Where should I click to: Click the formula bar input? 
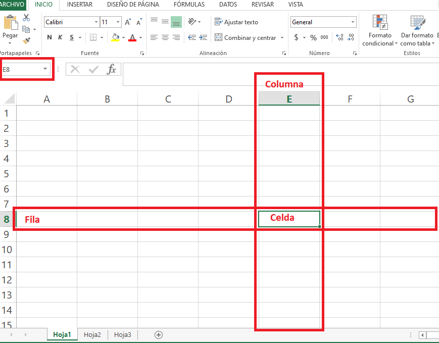pyautogui.click(x=281, y=74)
